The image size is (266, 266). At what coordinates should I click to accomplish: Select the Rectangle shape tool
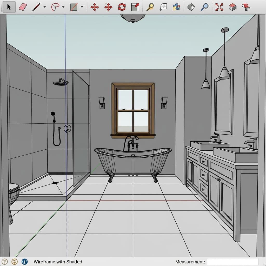click(74, 7)
